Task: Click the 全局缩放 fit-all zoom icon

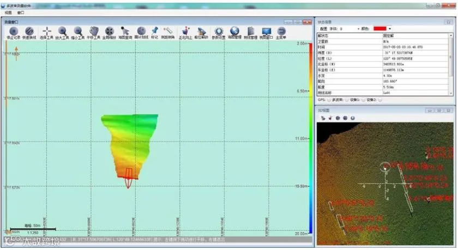Action: click(109, 31)
